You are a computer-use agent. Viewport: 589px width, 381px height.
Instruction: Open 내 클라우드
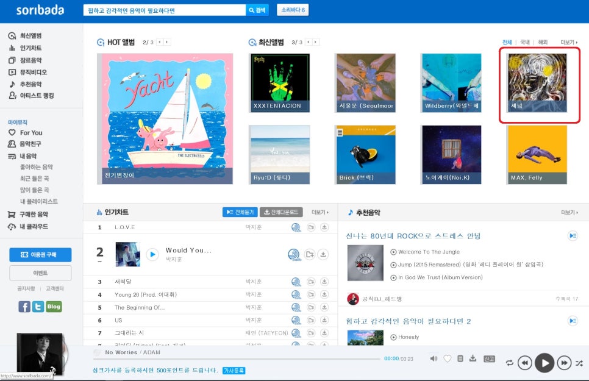[x=28, y=227]
